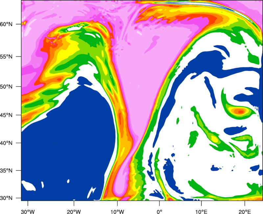Click the 45°N latitude label
The height and width of the screenshot is (214, 263).
point(7,115)
